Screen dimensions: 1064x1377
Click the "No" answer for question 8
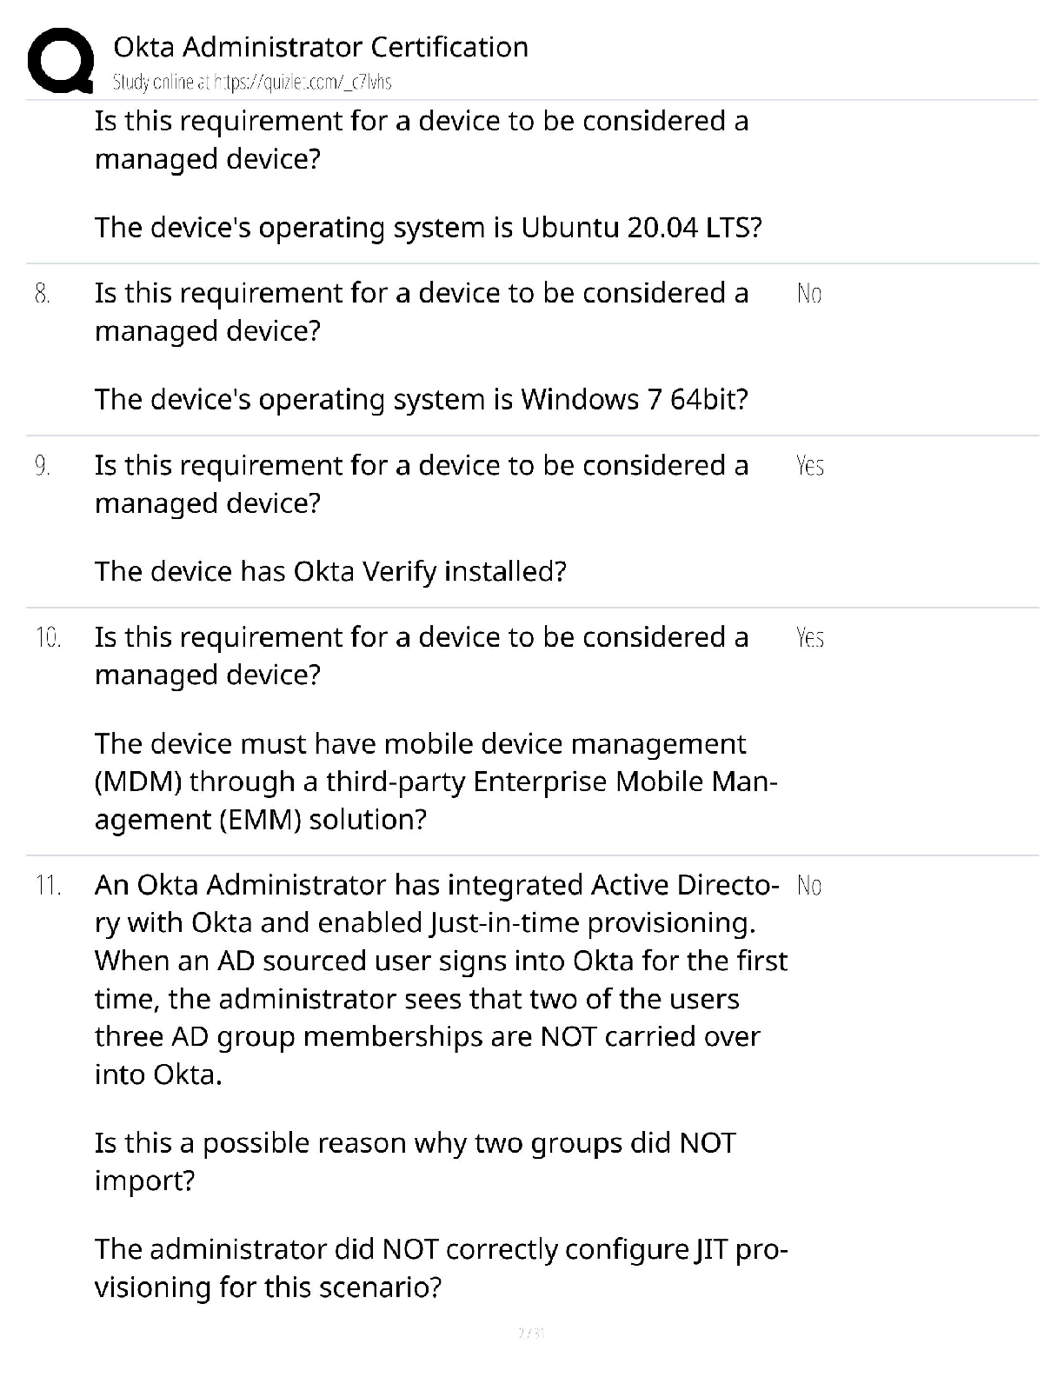pos(808,294)
